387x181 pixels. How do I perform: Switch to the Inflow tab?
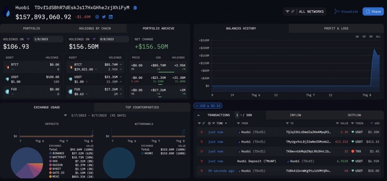point(296,115)
